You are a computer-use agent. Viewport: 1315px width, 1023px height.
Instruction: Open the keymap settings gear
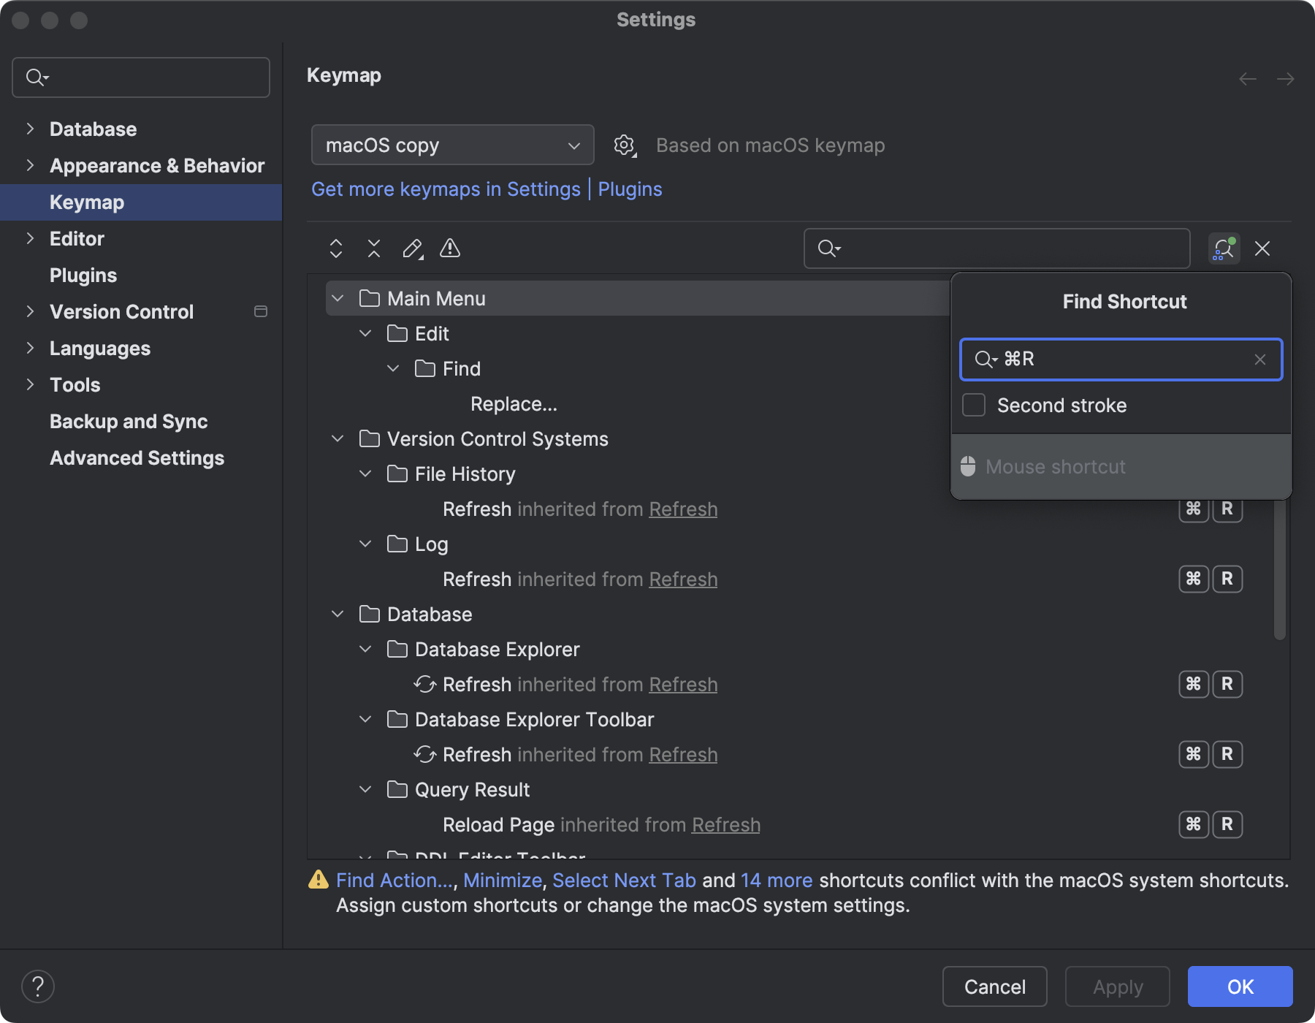tap(625, 145)
